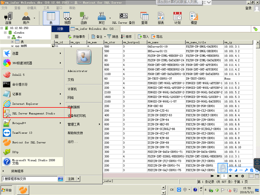Collapse the 10.12.60.250 tree node

click(2, 28)
